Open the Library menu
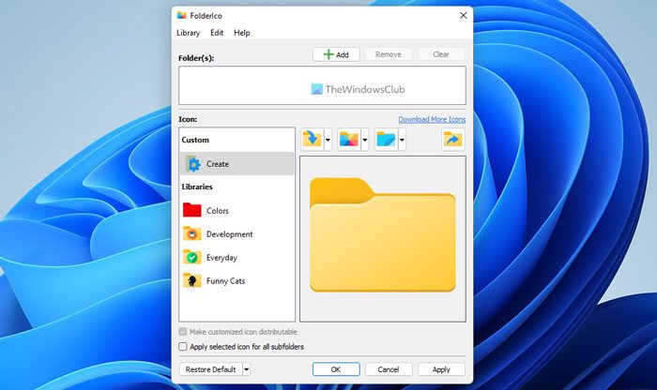The width and height of the screenshot is (657, 390). [x=188, y=33]
